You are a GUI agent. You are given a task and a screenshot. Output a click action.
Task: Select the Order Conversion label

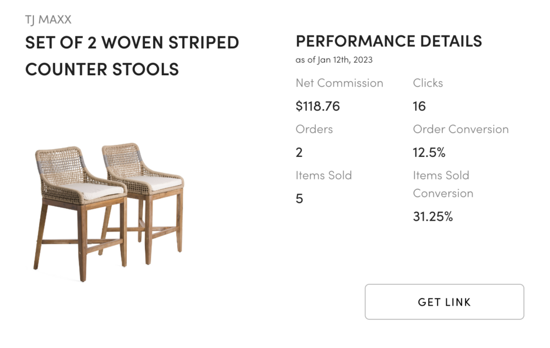tap(460, 129)
